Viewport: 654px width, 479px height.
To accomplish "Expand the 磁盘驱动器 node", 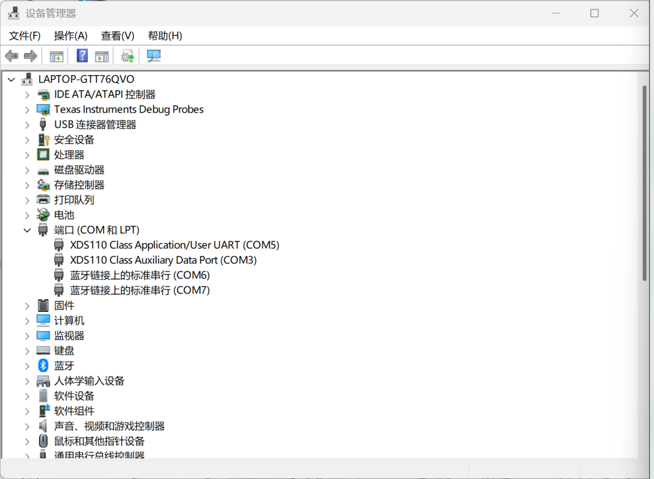I will click(x=27, y=170).
